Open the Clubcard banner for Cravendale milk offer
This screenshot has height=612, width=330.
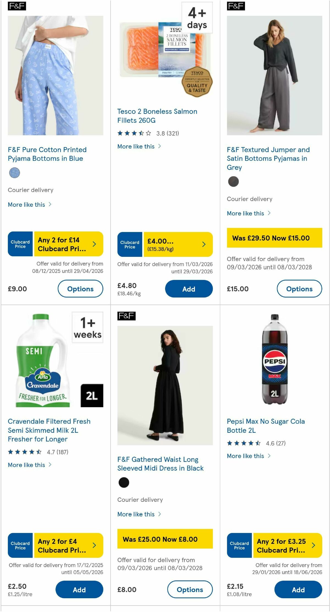[x=55, y=545]
